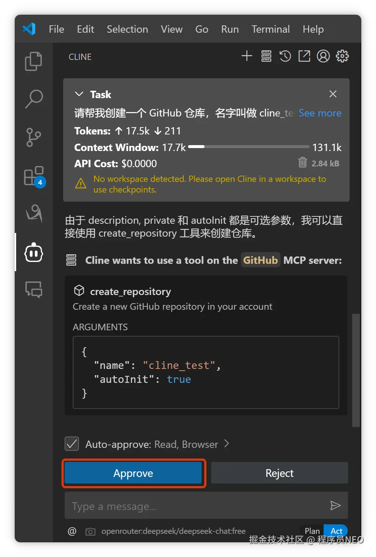Open Cline task history icon
Screen dimensions: 376x557
tap(285, 56)
